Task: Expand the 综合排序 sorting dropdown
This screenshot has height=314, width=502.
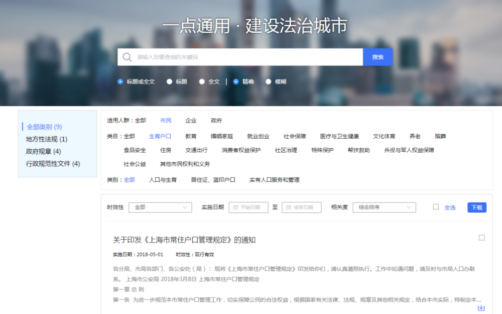Action: (384, 207)
